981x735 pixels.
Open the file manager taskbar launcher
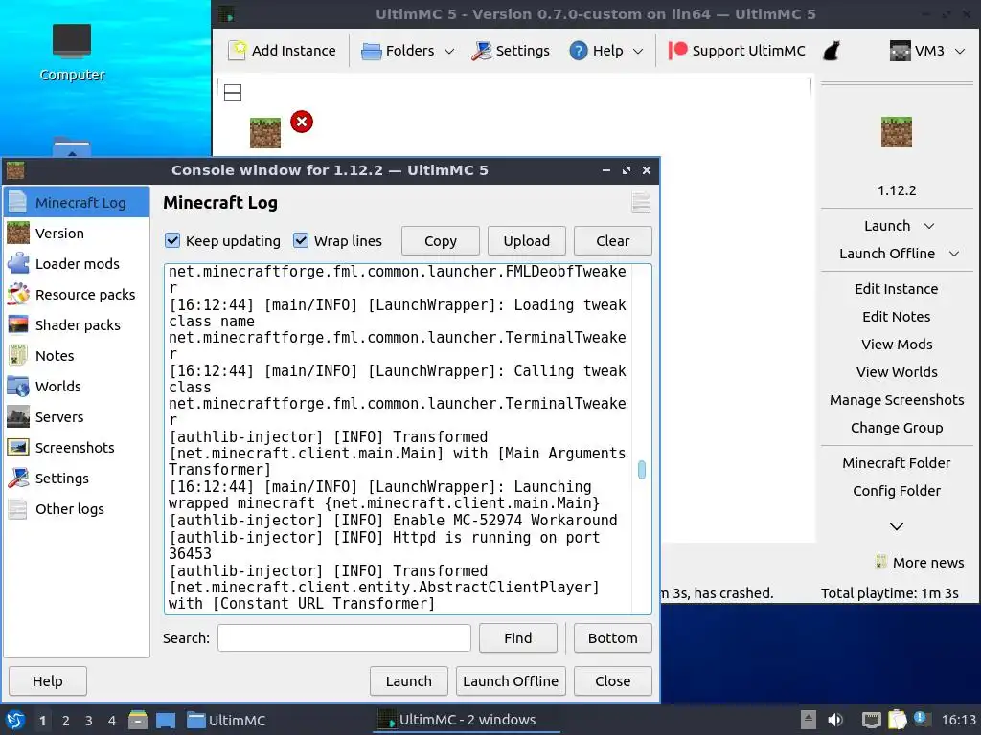pos(138,720)
